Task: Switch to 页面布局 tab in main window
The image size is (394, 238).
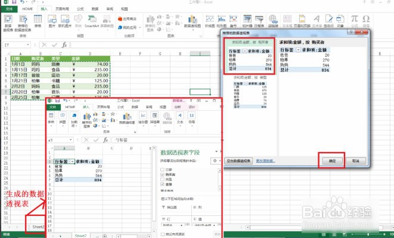Action: tap(62, 9)
